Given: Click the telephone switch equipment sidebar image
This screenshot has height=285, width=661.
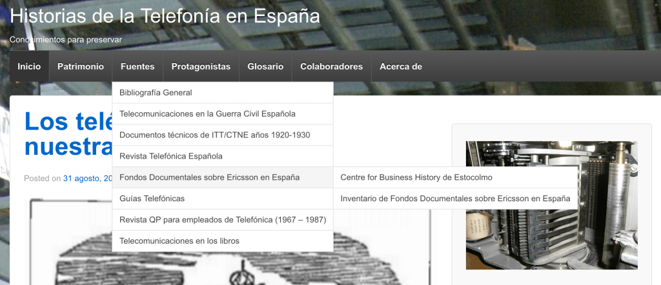Looking at the screenshot, I should 551,205.
